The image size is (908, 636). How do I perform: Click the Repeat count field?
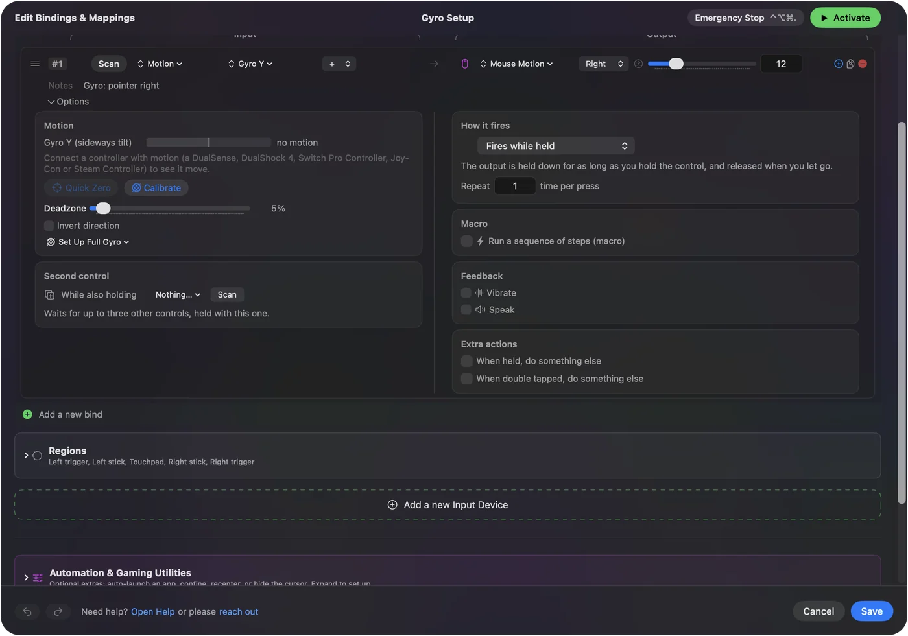515,186
